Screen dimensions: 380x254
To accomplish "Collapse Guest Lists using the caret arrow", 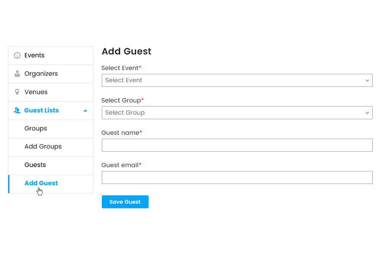I will coord(85,111).
